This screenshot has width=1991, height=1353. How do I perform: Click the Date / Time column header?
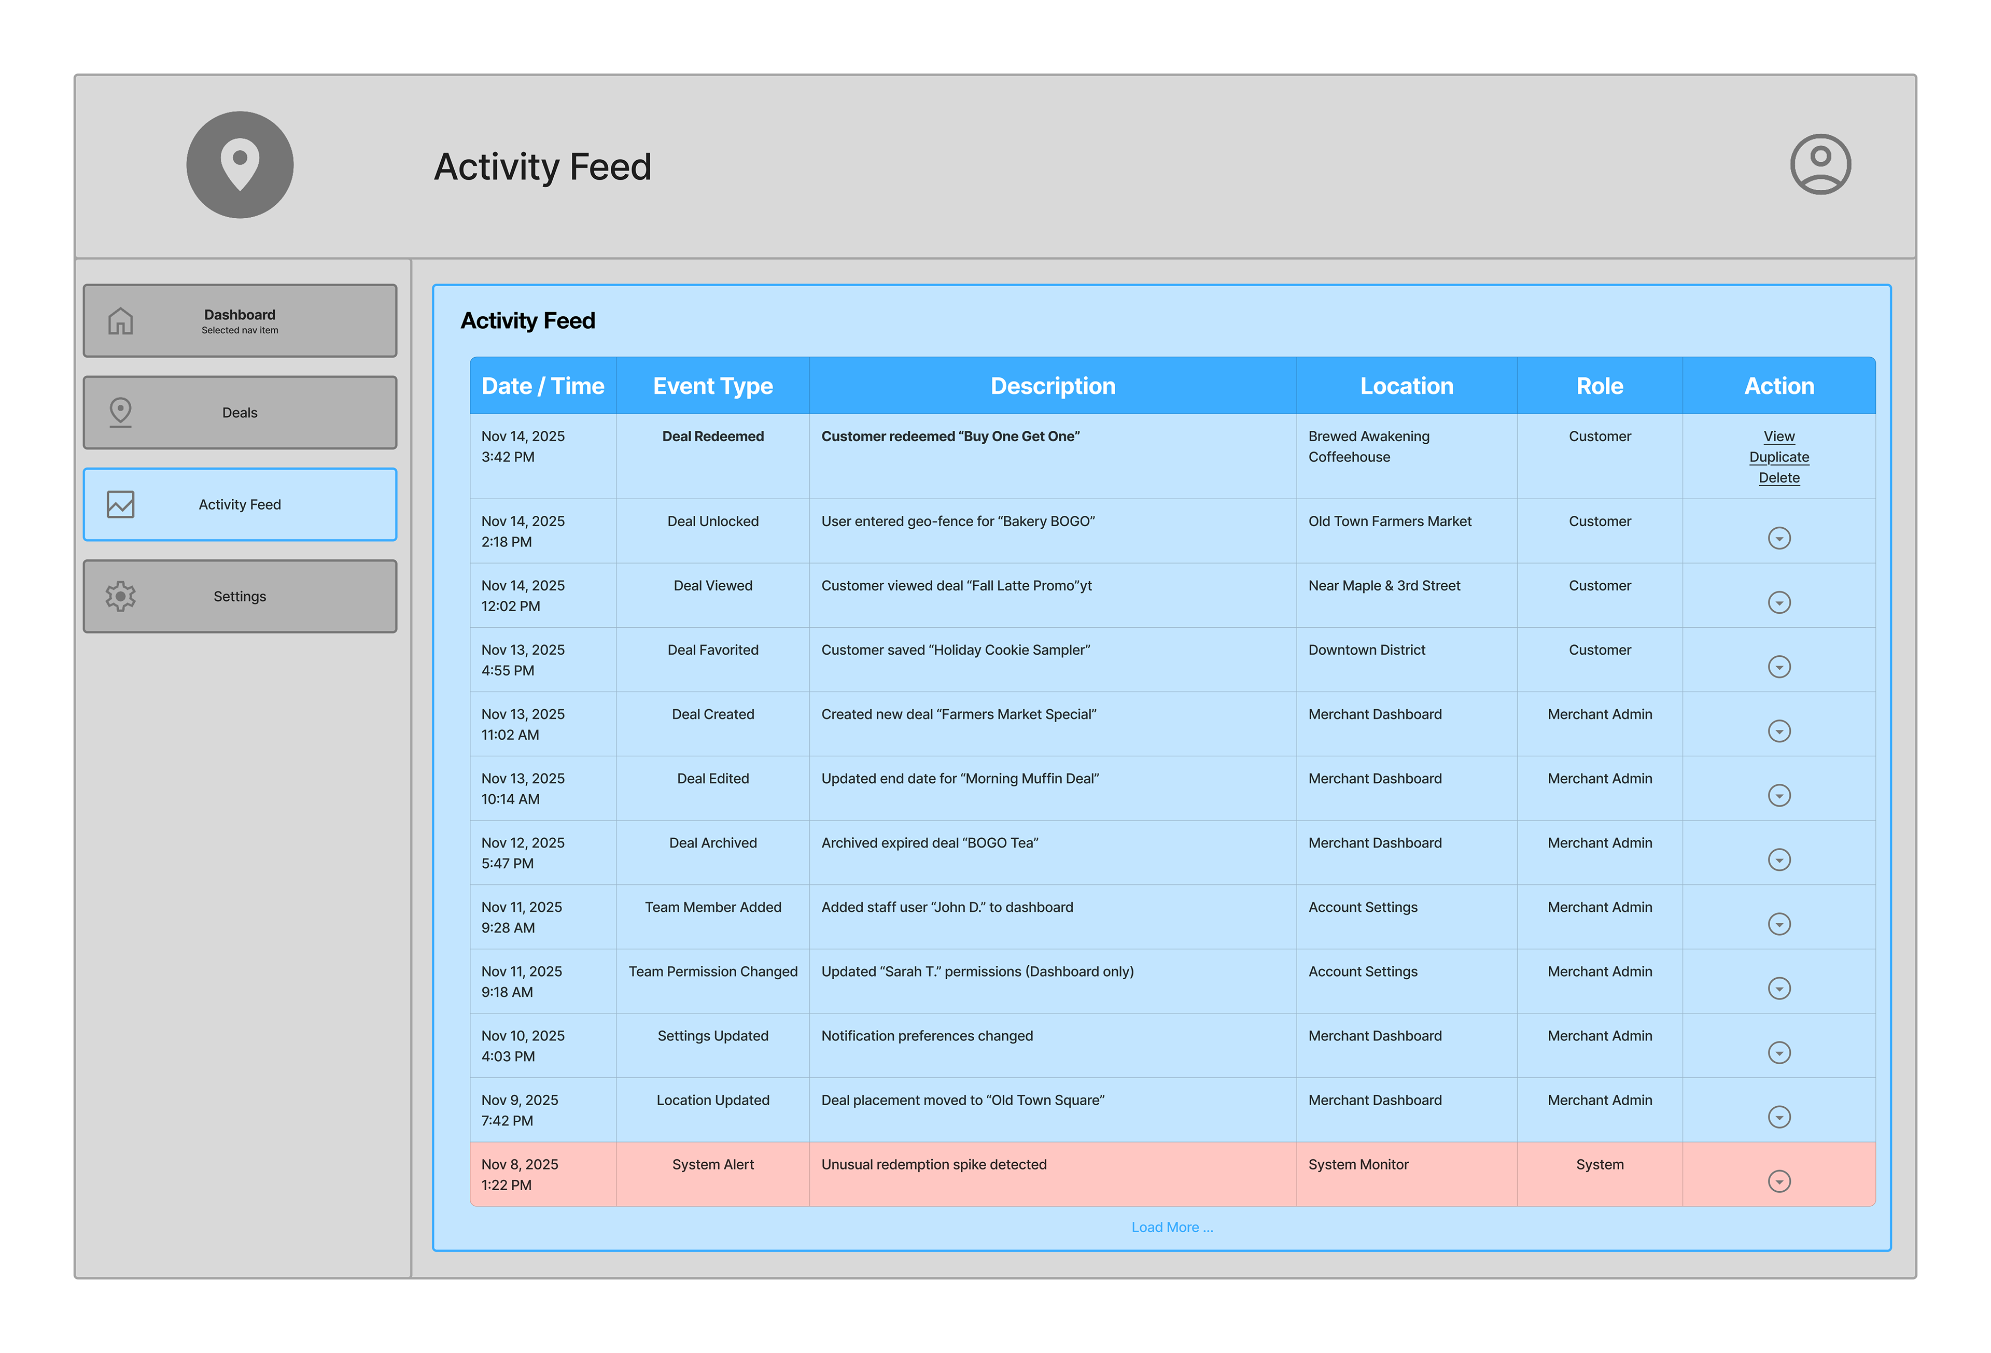point(542,386)
